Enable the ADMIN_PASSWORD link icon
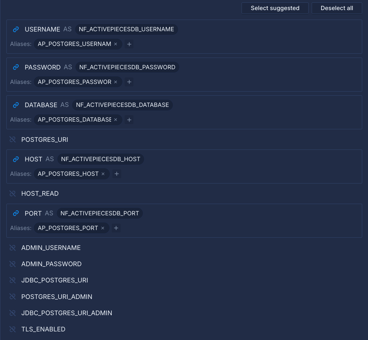The height and width of the screenshot is (340, 368). (x=13, y=264)
